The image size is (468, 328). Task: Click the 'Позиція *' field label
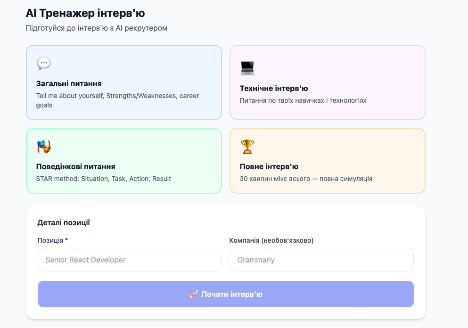pyautogui.click(x=52, y=240)
